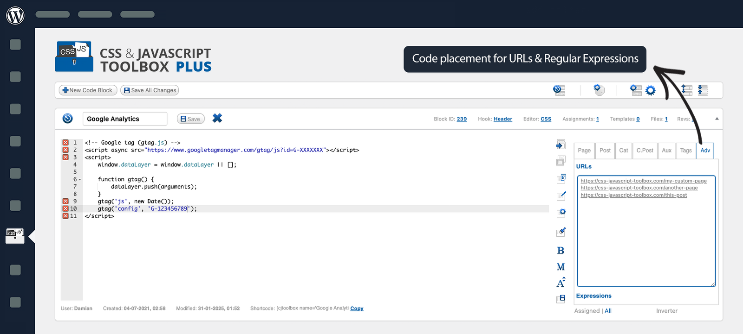Screen dimensions: 743x334
Task: Click the Assigned filter text
Action: pos(587,311)
